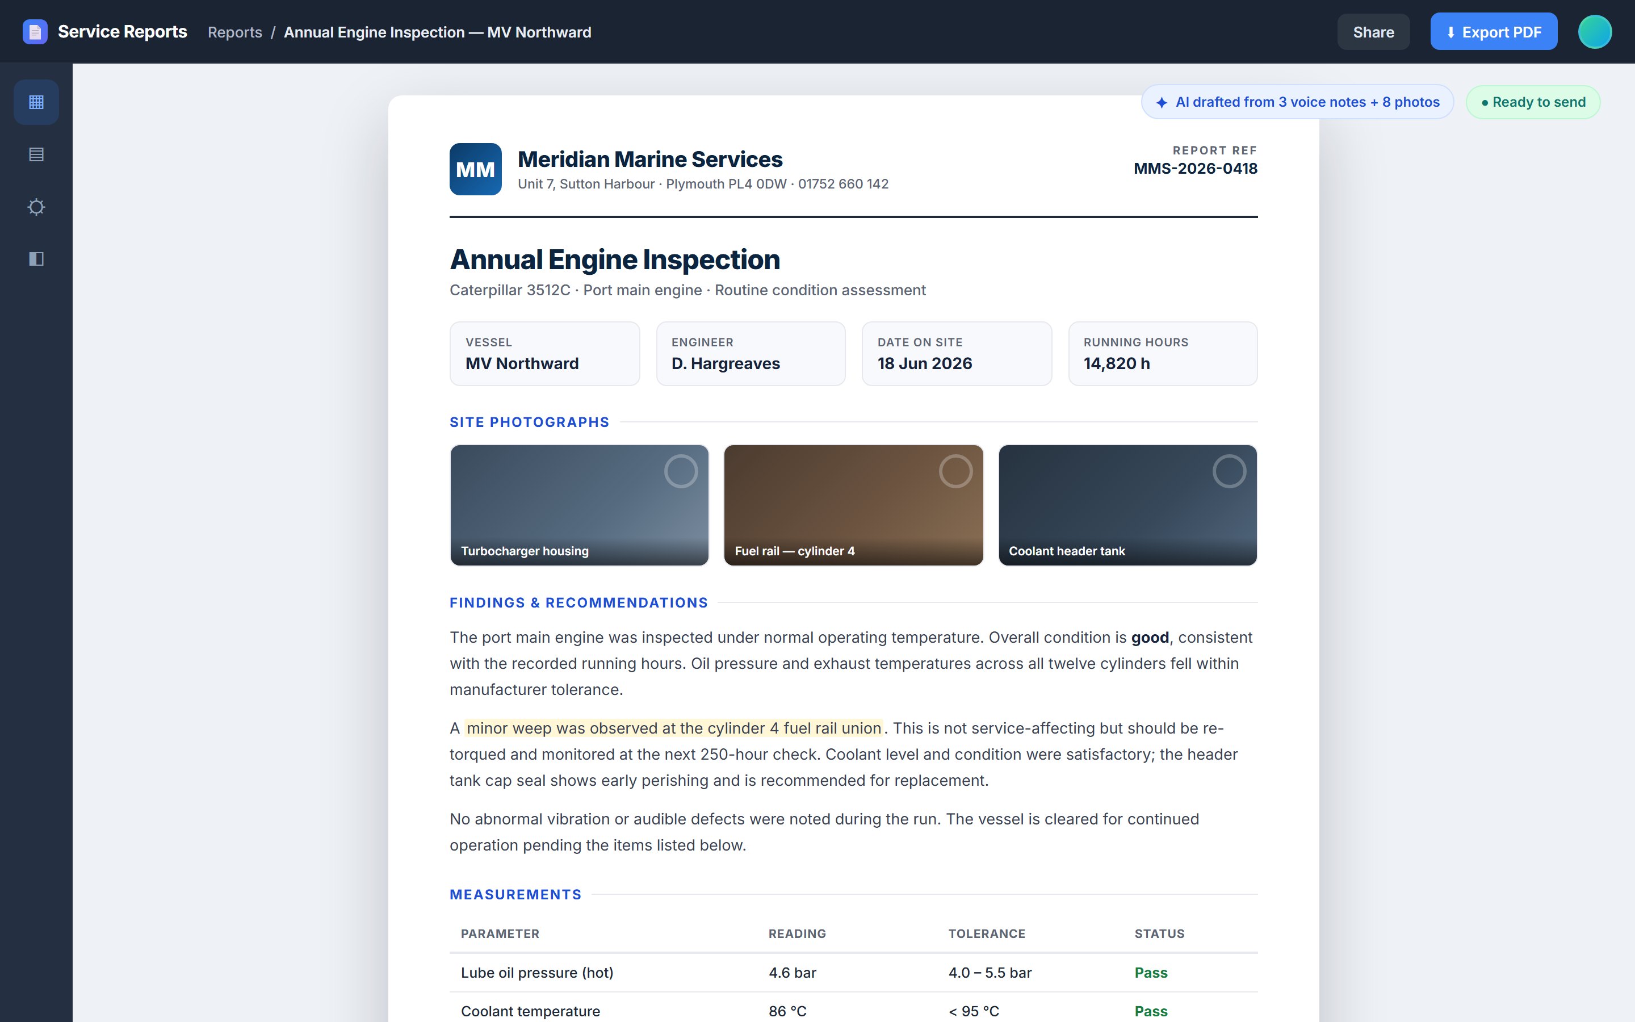The height and width of the screenshot is (1022, 1635).
Task: Click the 86 °C reading cell
Action: tap(787, 1011)
